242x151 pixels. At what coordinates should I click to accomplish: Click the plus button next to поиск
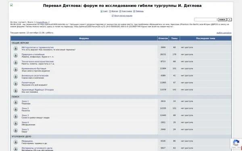pyautogui.click(x=229, y=20)
